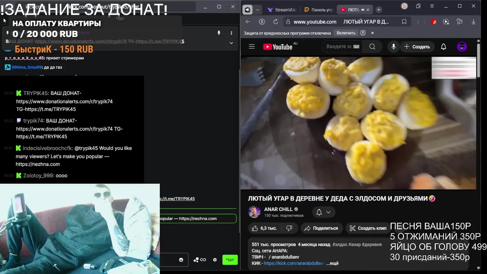
Task: Dismiss the malware protection notice
Action: pos(372,33)
